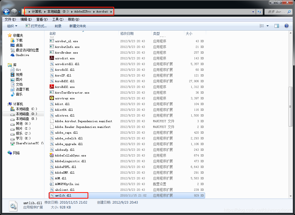Click the acrotray.exe warning-style icon

52,98
